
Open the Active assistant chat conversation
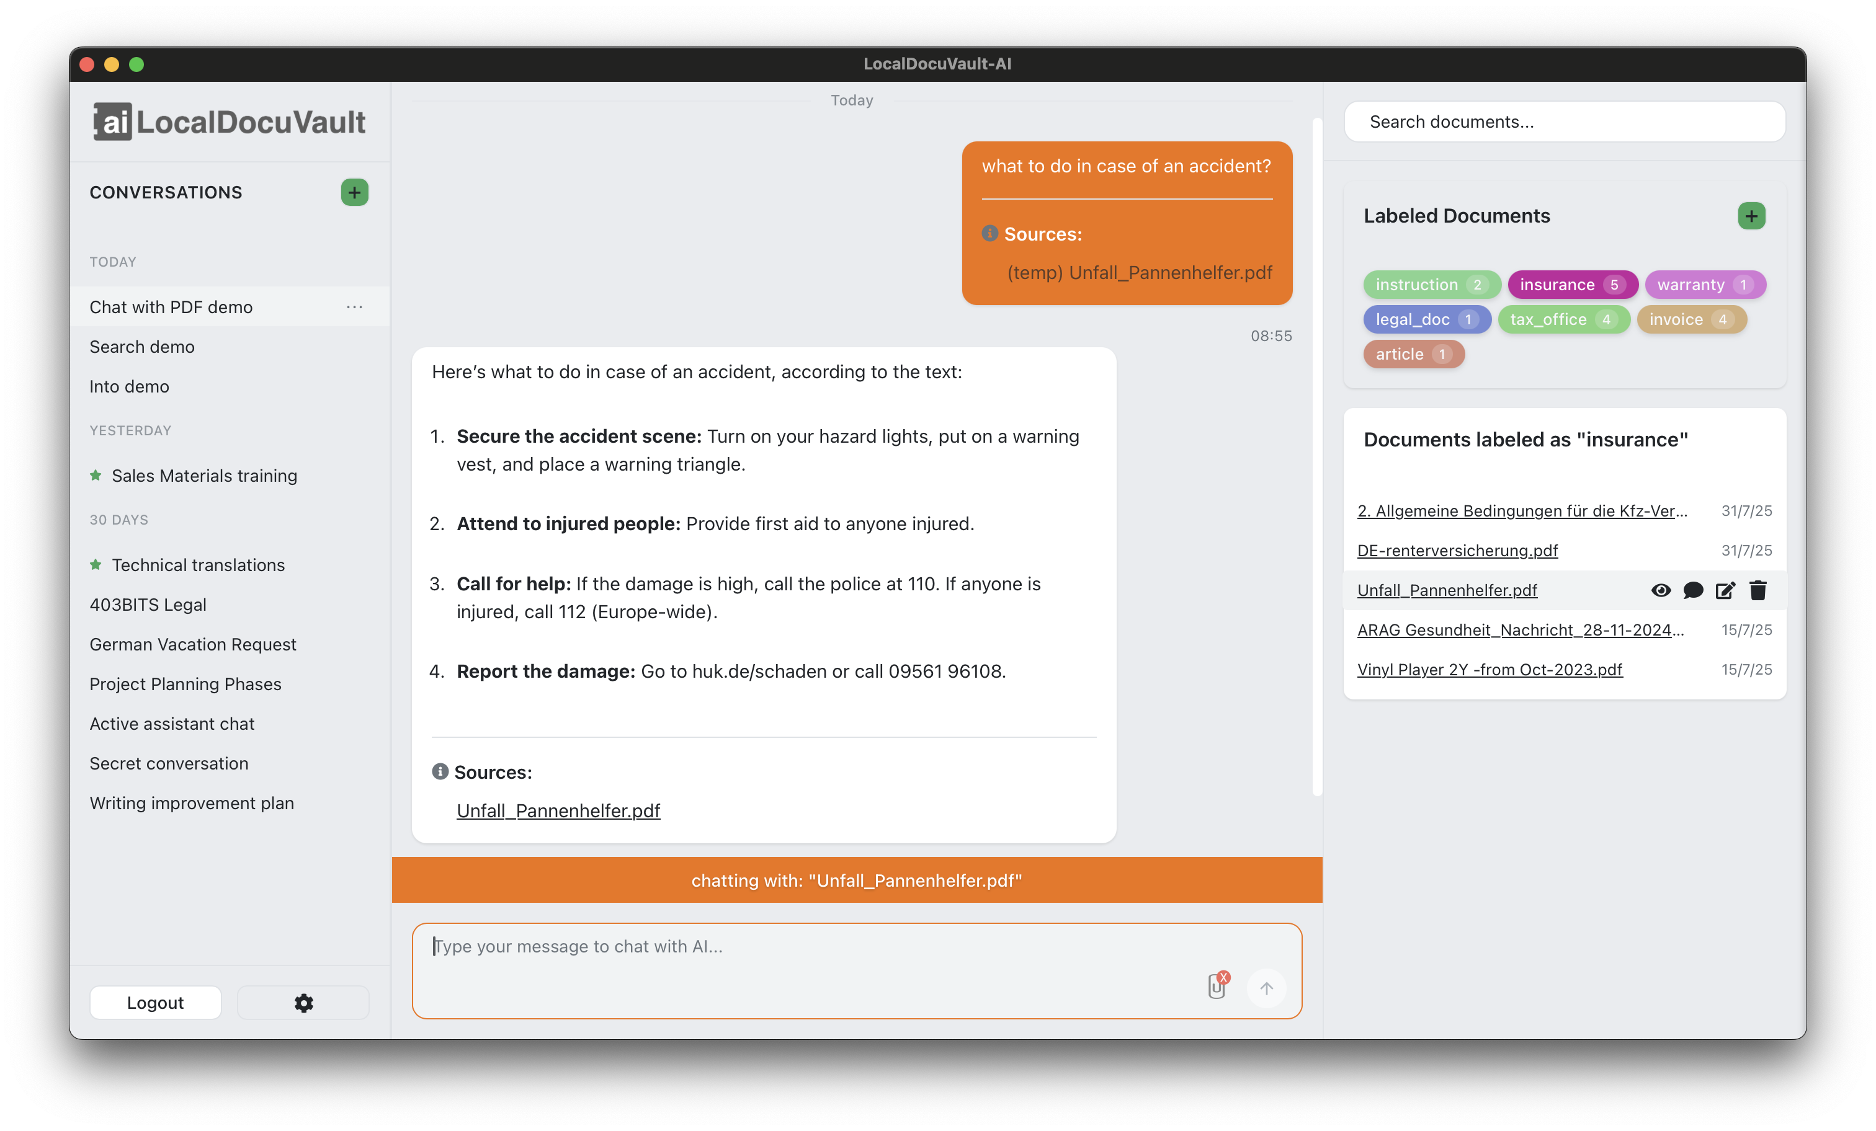pos(172,723)
